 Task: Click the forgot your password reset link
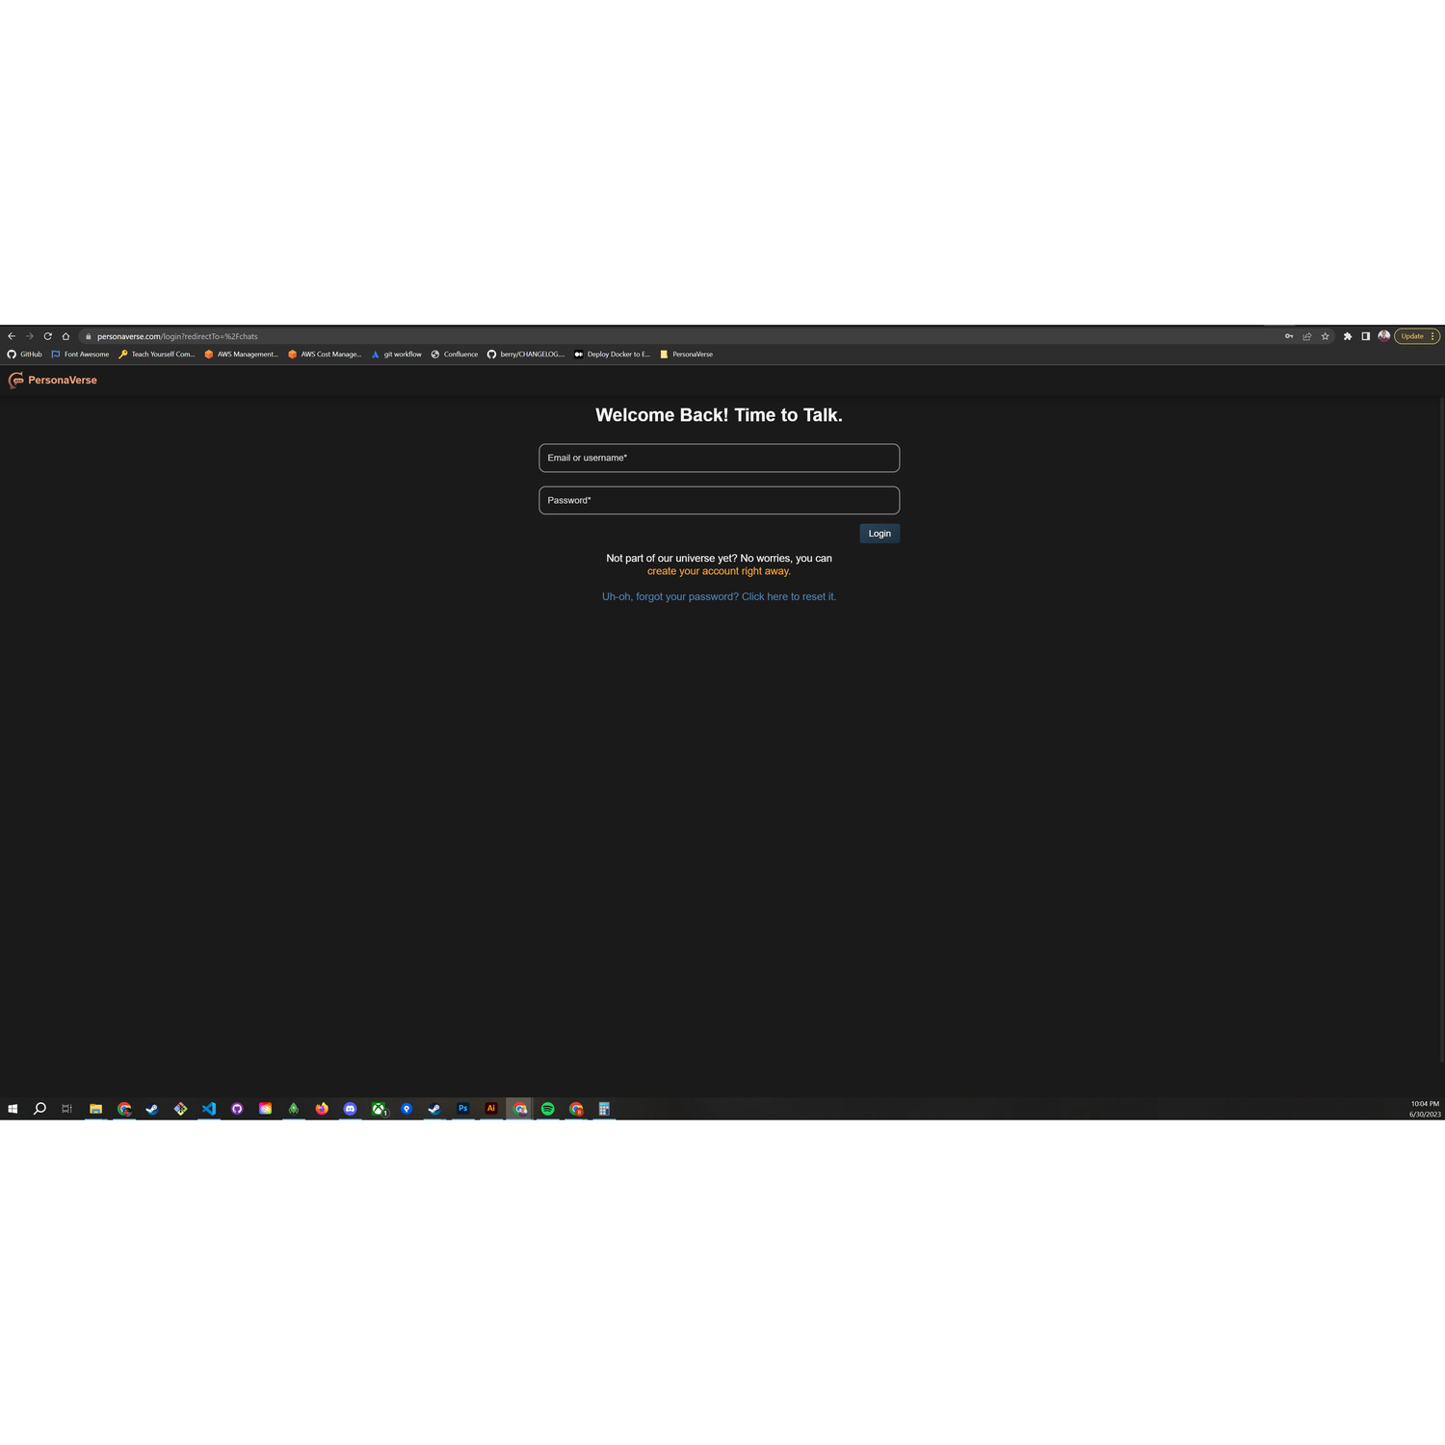tap(719, 597)
